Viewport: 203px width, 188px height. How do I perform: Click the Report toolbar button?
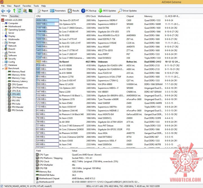click(x=43, y=11)
